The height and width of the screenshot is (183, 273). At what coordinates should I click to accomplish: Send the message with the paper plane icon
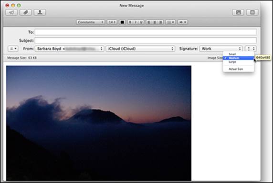pyautogui.click(x=11, y=12)
